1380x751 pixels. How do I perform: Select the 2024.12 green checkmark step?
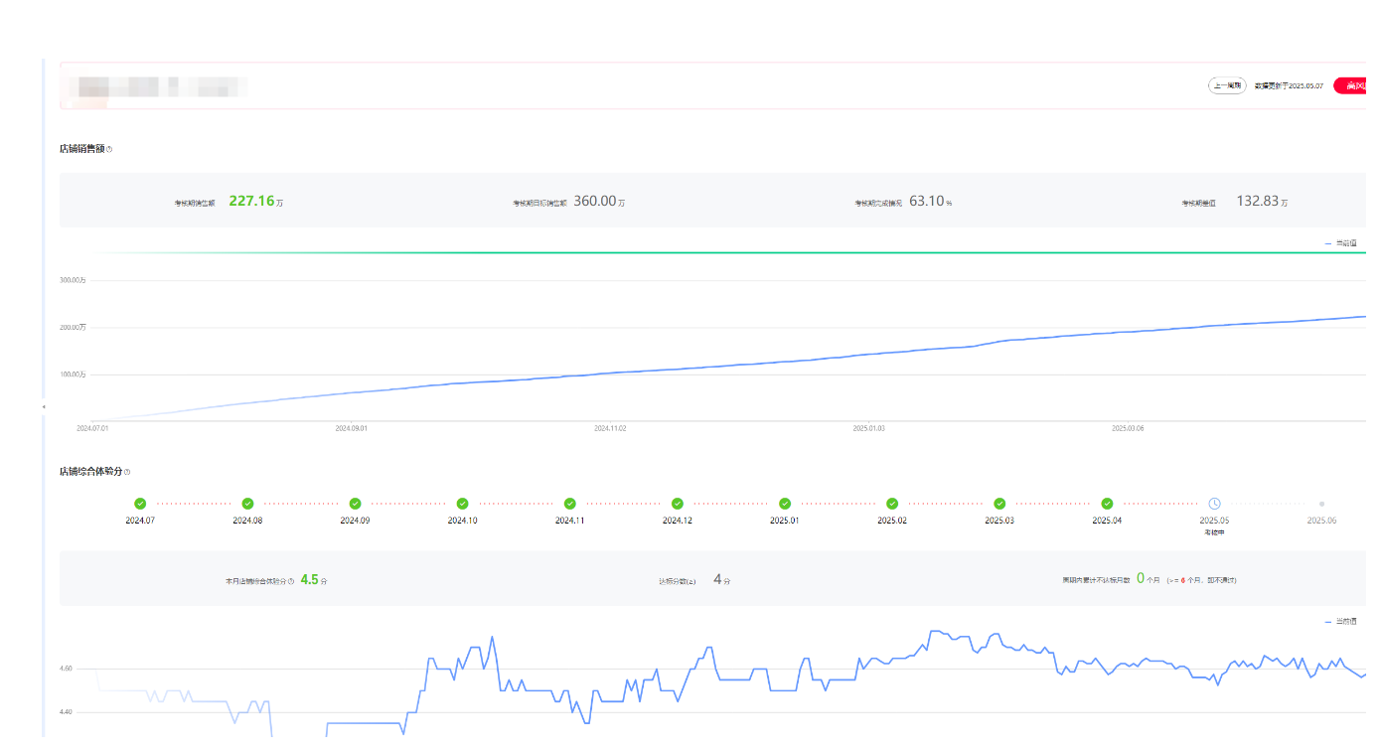point(678,504)
